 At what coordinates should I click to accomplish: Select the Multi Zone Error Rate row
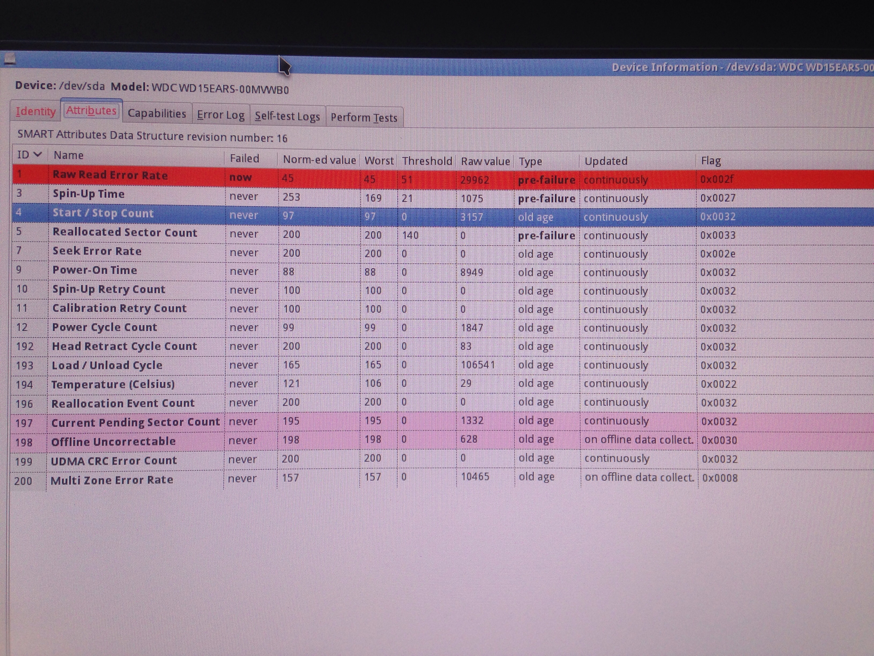click(x=112, y=480)
